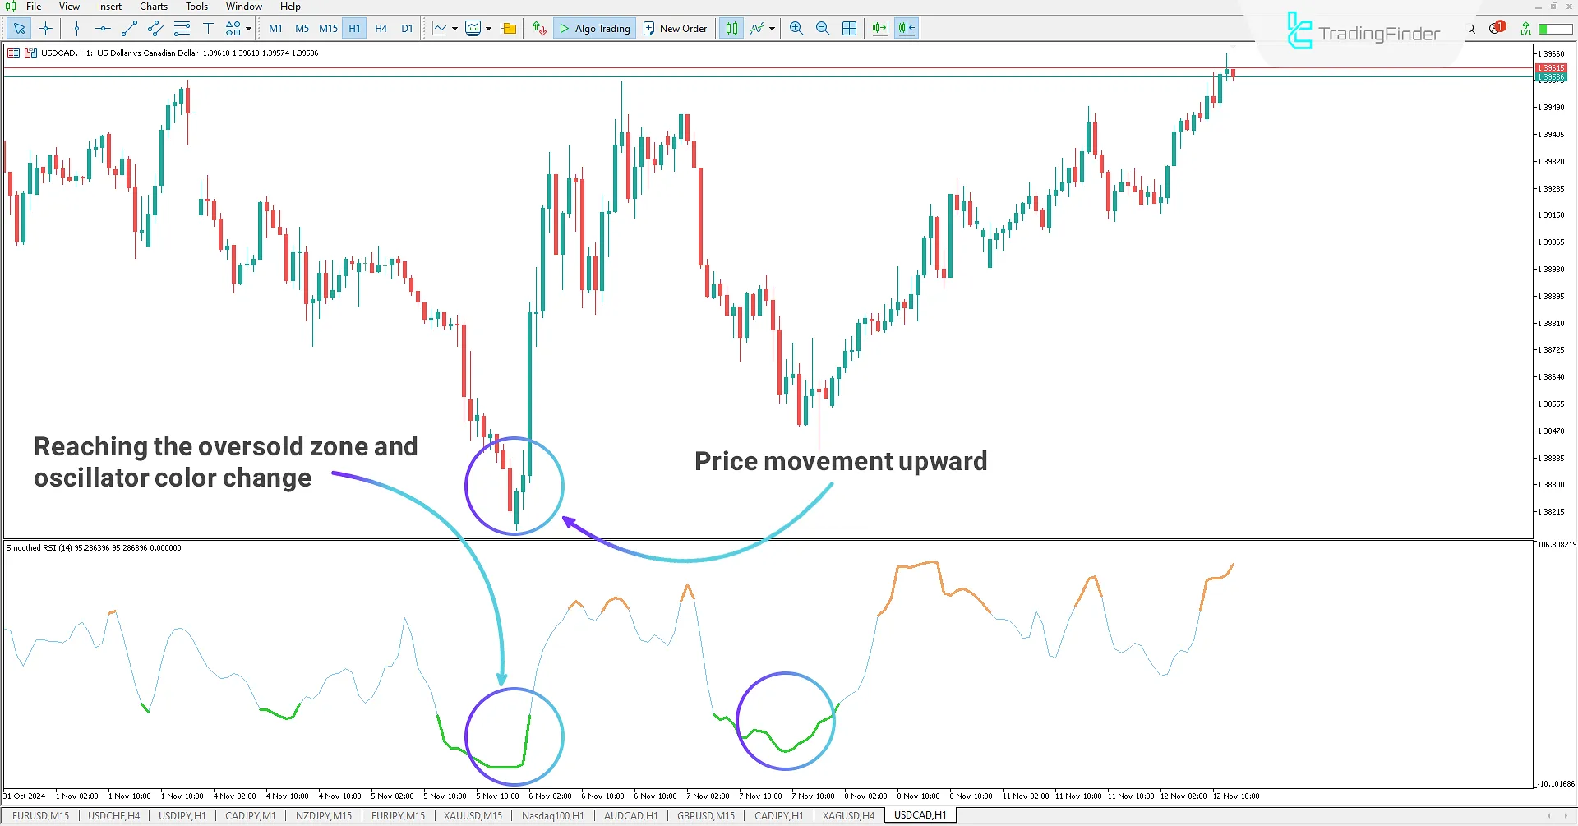This screenshot has height=826, width=1578.
Task: Select the Crosshair tool
Action: 46,28
